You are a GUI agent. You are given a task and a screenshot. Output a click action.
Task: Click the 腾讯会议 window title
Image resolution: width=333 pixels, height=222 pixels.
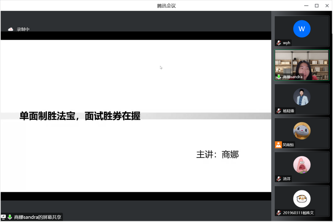(166, 6)
